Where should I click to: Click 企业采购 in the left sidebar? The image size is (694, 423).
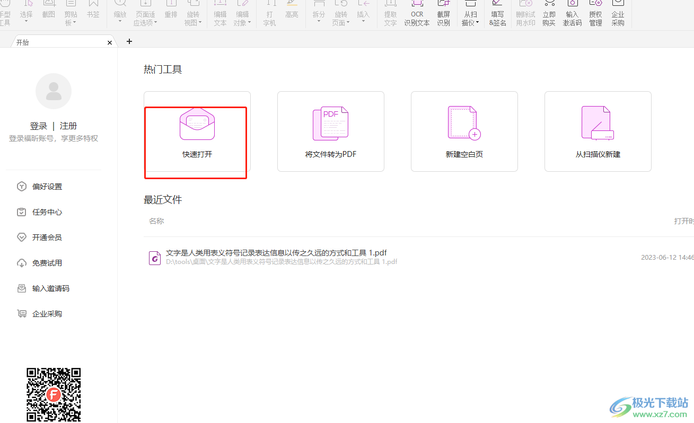[40, 314]
